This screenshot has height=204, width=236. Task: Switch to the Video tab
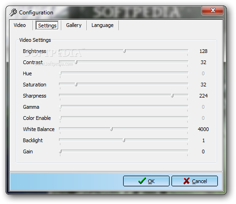(x=20, y=25)
